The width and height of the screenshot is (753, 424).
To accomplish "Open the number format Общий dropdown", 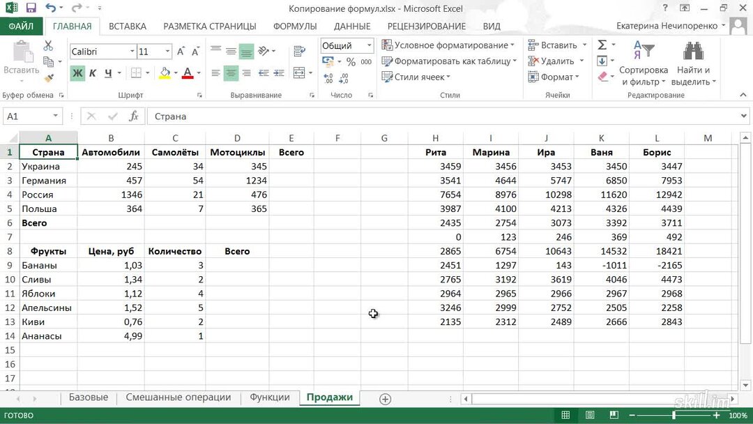I will point(369,45).
